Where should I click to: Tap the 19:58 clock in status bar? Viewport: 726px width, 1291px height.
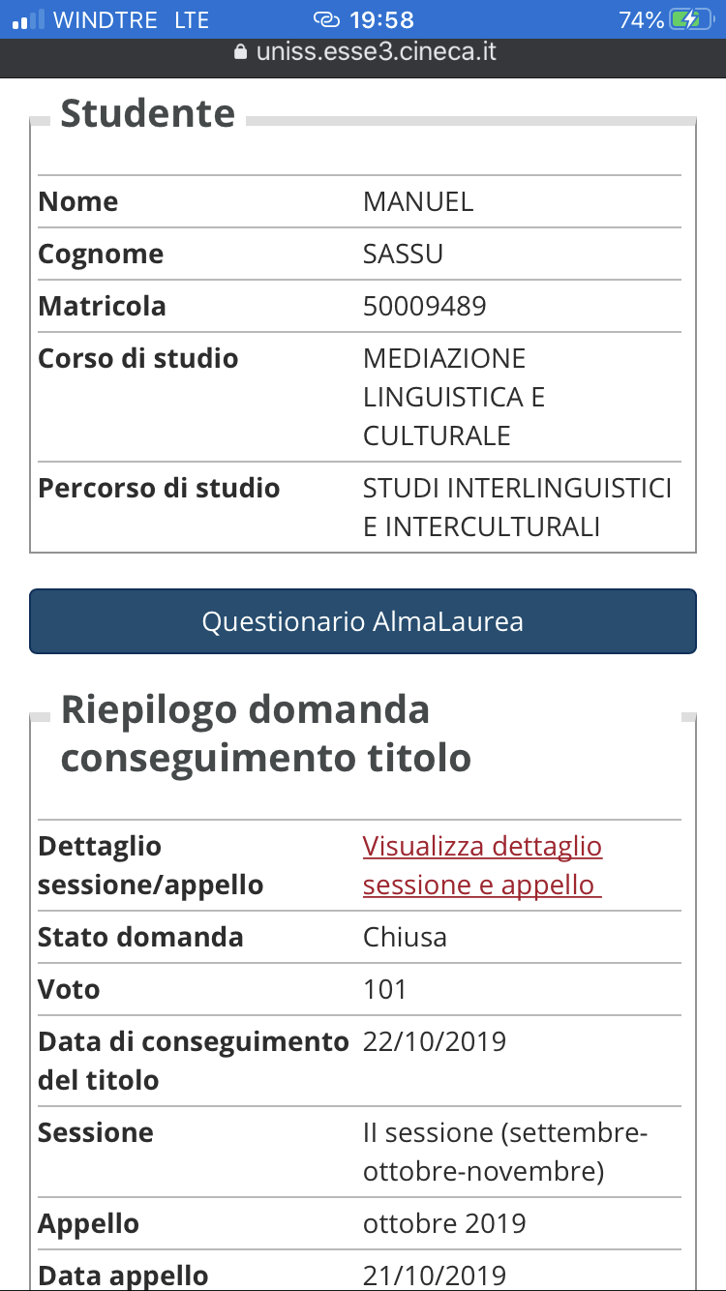click(x=383, y=19)
